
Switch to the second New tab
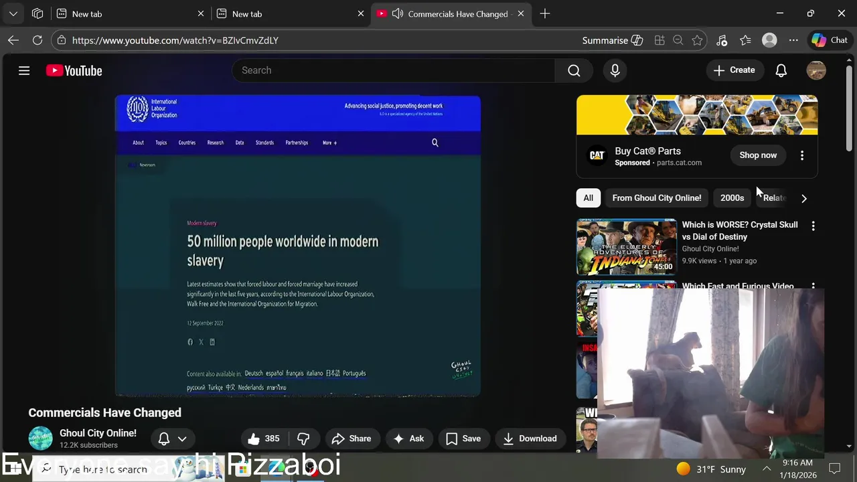point(290,13)
